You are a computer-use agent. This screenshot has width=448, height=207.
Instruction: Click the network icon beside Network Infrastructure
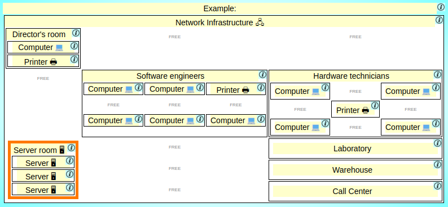coord(260,22)
